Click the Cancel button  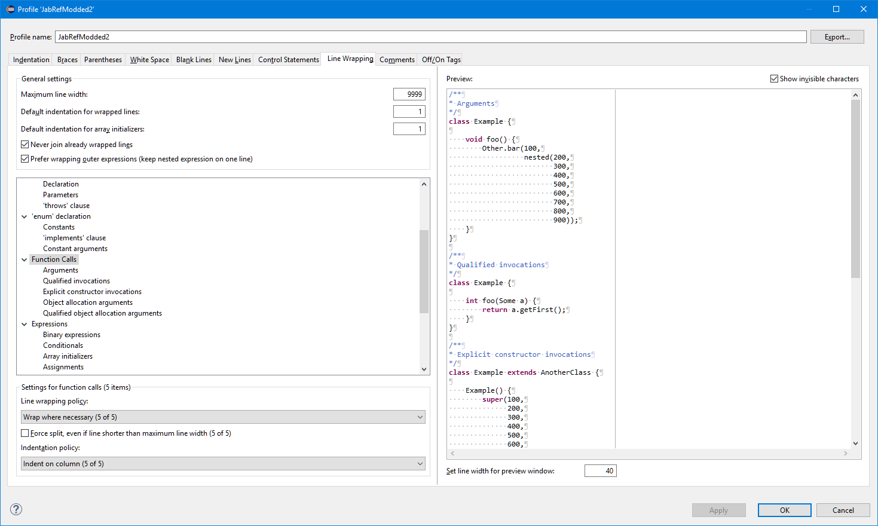click(x=843, y=510)
